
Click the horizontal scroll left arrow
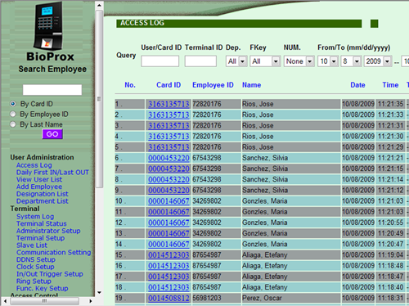pyautogui.click(x=5, y=301)
